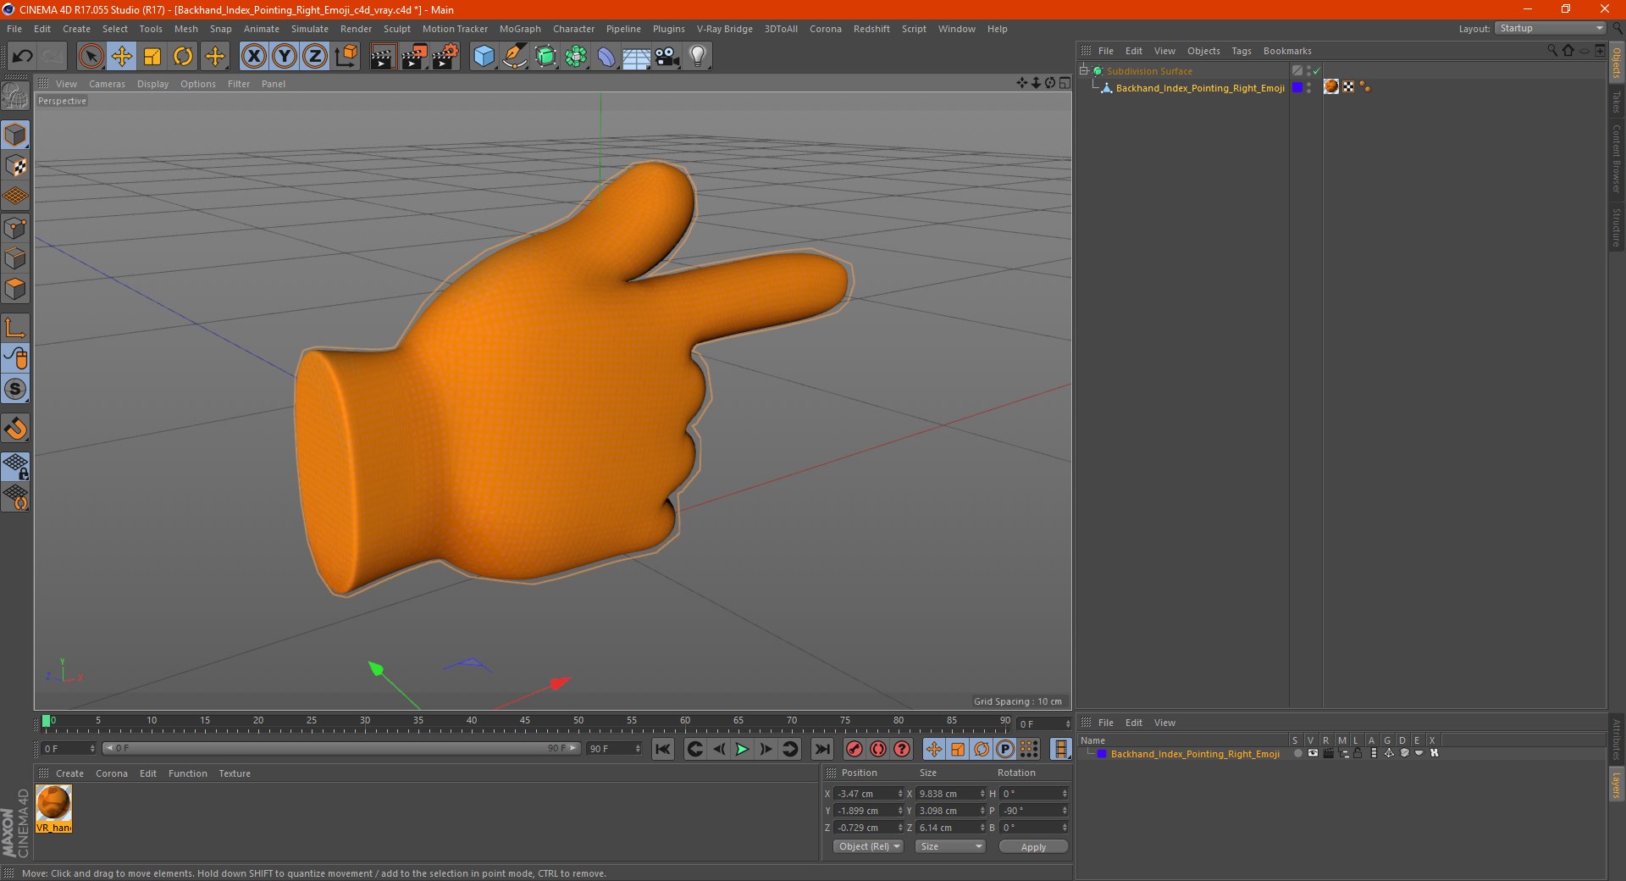Open the MoGraph menu
The image size is (1626, 881).
coord(520,29)
